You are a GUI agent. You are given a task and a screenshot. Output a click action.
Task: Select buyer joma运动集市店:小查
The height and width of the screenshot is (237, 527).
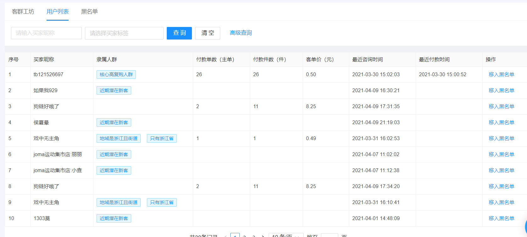coord(58,171)
